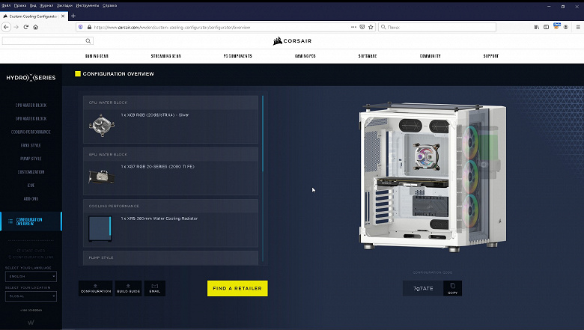Copy the configuration code with the Copy icon
The width and height of the screenshot is (584, 330).
point(452,288)
